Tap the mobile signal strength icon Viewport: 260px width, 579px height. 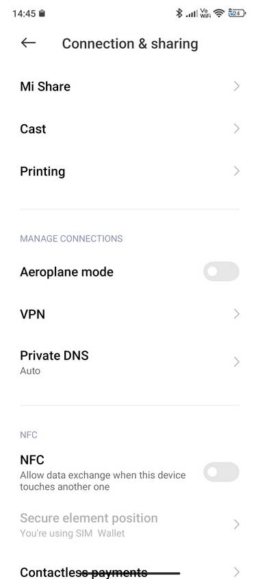coord(192,14)
